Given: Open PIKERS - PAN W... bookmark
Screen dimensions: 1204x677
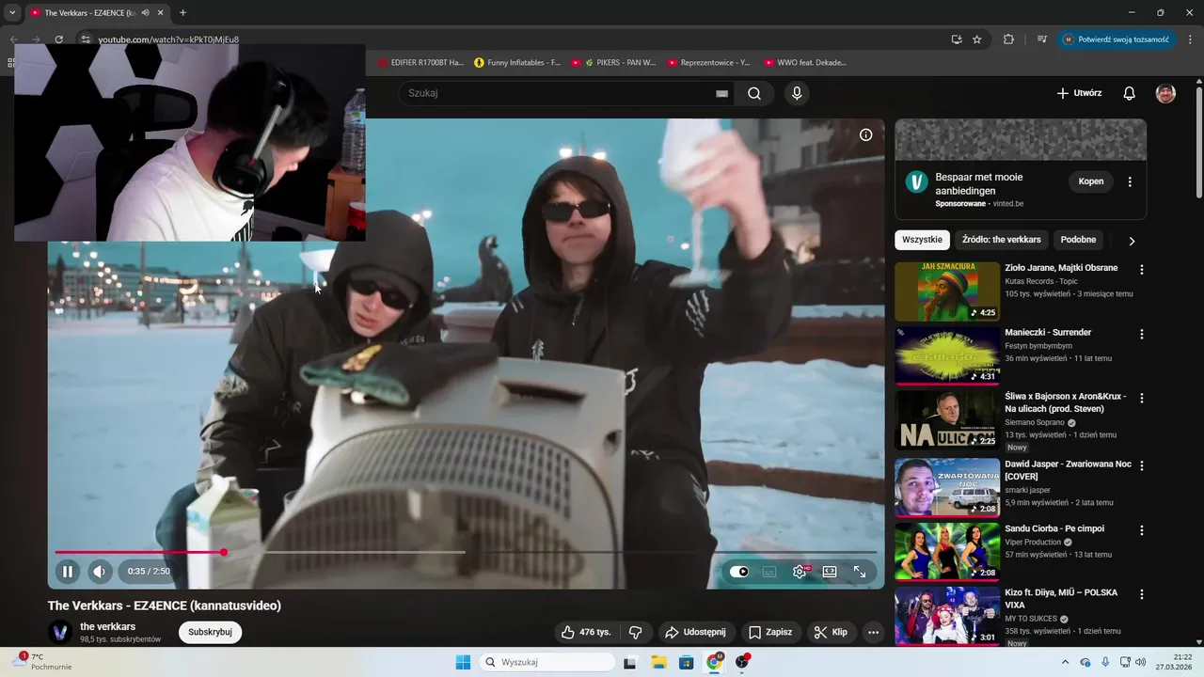Looking at the screenshot, I should tap(613, 63).
